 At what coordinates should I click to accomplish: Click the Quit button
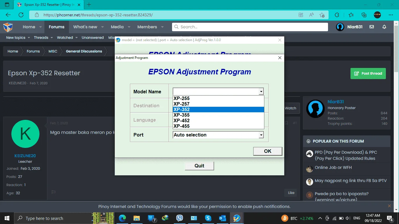[199, 166]
